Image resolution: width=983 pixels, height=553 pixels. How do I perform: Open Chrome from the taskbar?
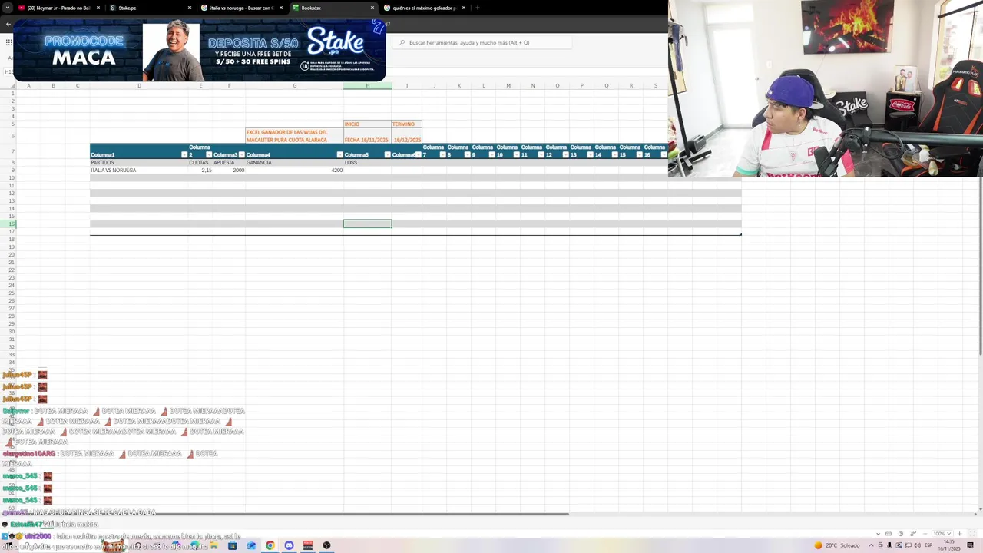pos(270,545)
